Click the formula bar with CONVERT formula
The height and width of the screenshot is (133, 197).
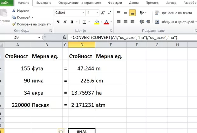[132, 38]
